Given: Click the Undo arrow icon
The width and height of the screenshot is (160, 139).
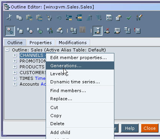Looking at the screenshot, I should [x=59, y=18].
